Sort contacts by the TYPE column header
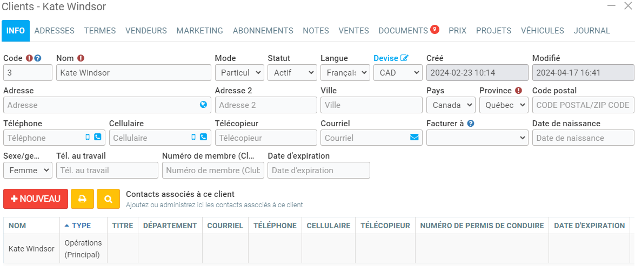This screenshot has height=266, width=635. tap(82, 226)
